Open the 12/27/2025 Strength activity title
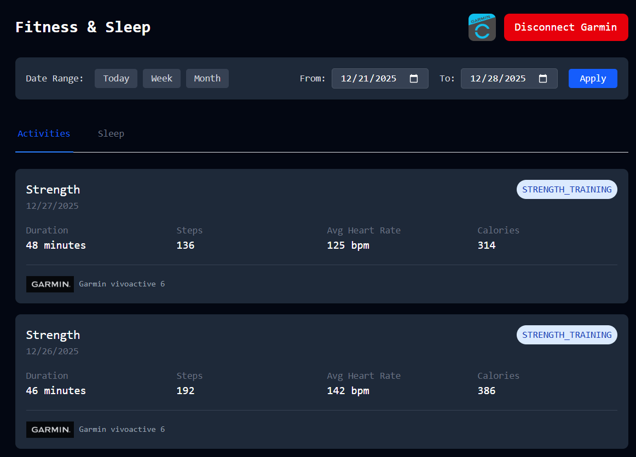This screenshot has width=636, height=457. pyautogui.click(x=53, y=190)
